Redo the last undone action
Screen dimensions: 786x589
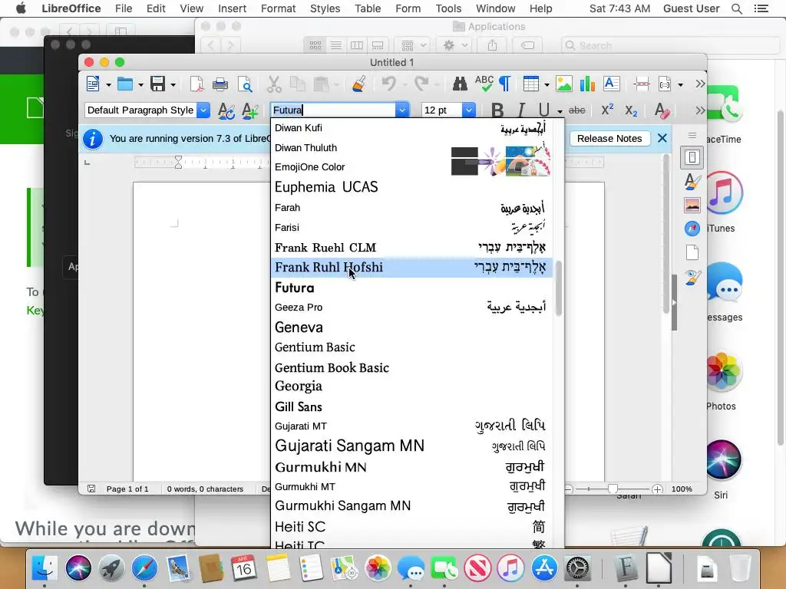point(421,83)
